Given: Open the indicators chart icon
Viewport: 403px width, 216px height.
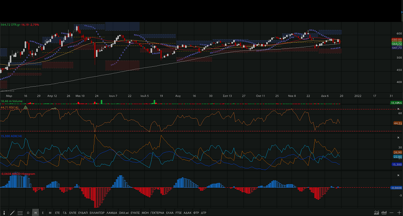Looking at the screenshot, I should coord(377,213).
